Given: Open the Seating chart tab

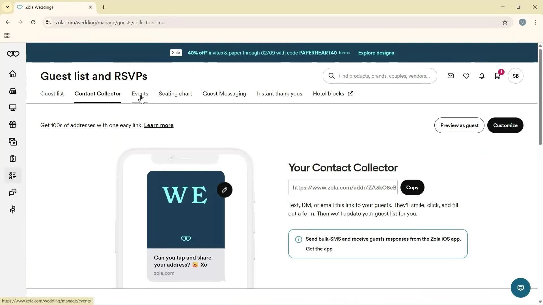Looking at the screenshot, I should click(175, 93).
